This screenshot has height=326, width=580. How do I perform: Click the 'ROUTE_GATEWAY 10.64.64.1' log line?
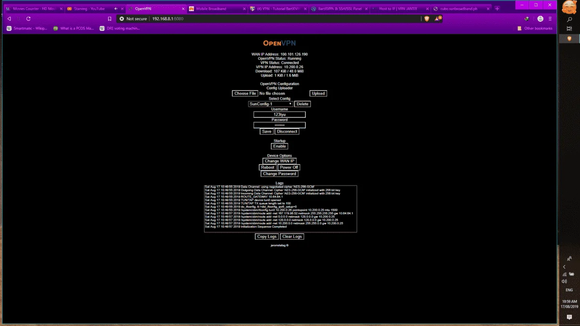click(x=244, y=197)
